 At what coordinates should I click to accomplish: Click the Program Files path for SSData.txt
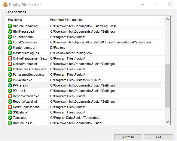coord(68,113)
